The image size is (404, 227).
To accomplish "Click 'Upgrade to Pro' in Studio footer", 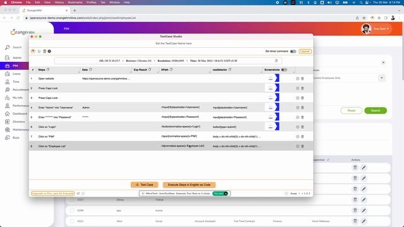I will 52,194.
